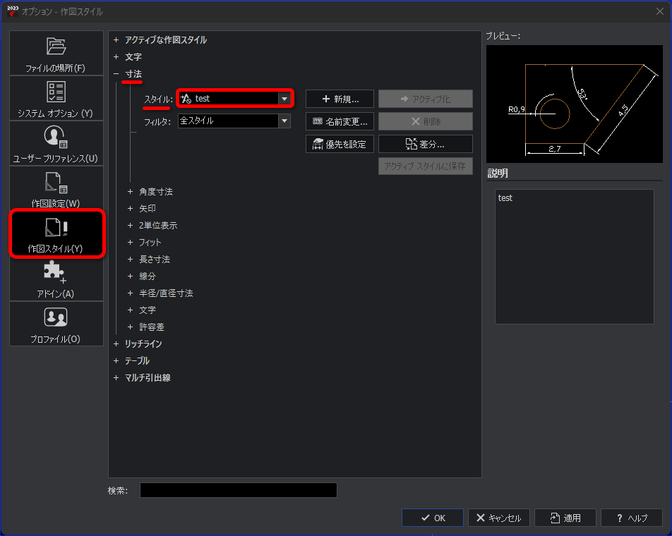Click 差分... button

pos(426,145)
